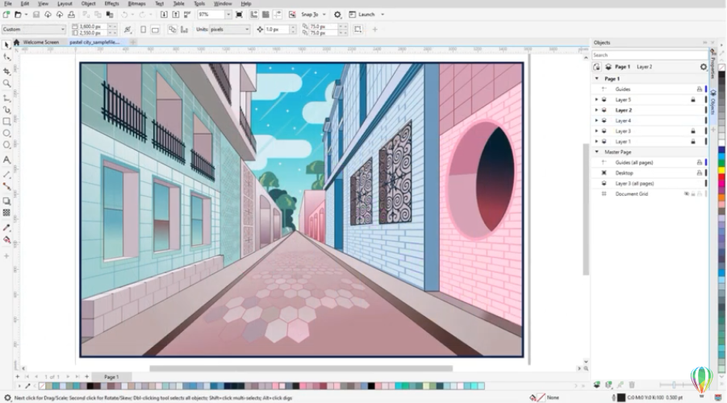Select the Interactive Fill bucket tool
This screenshot has height=403, width=727.
[x=6, y=240]
